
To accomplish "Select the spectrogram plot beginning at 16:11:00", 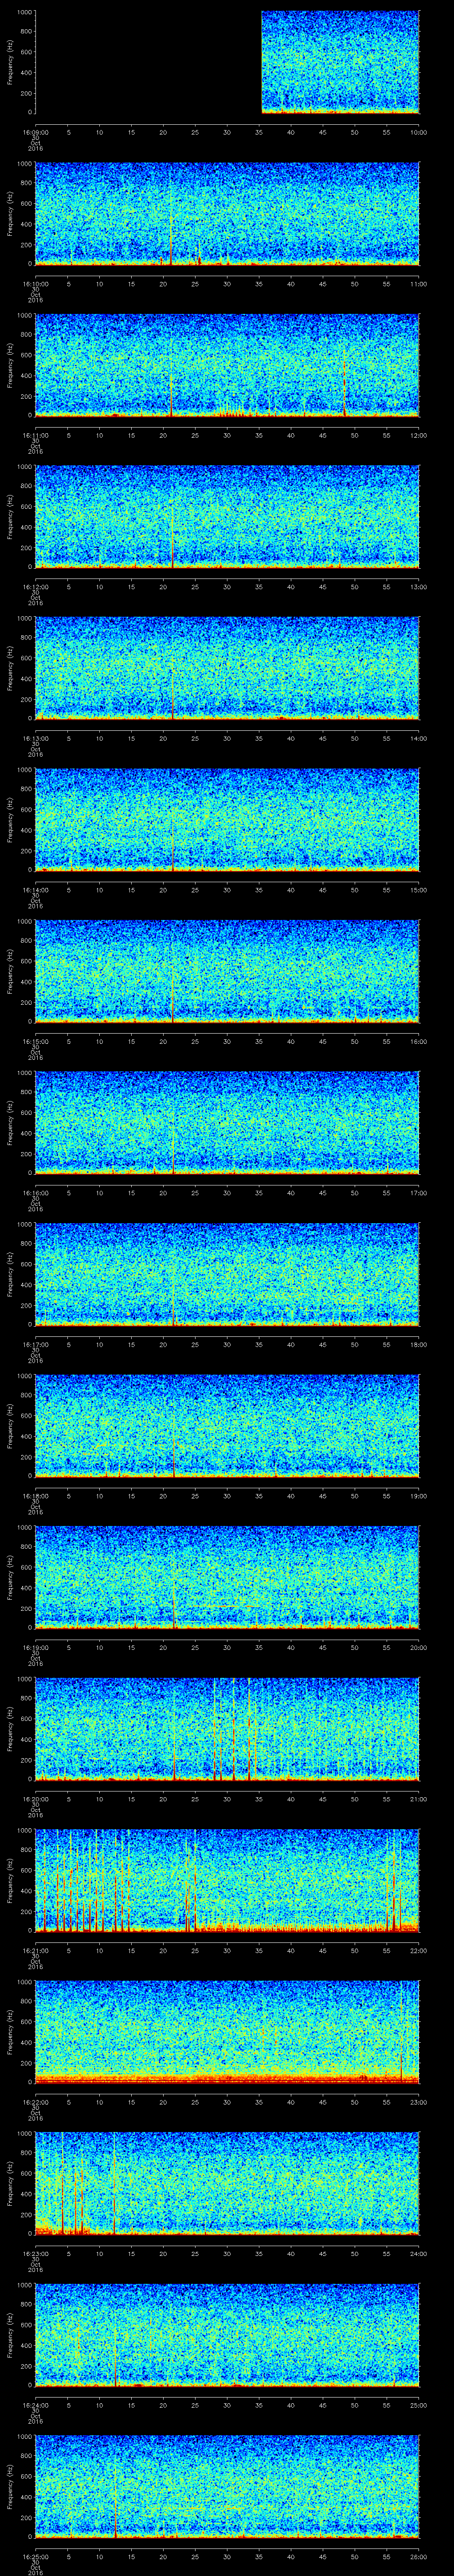I will (227, 365).
